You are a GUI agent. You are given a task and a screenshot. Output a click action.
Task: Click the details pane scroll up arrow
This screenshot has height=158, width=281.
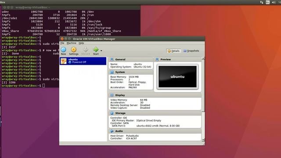click(203, 58)
